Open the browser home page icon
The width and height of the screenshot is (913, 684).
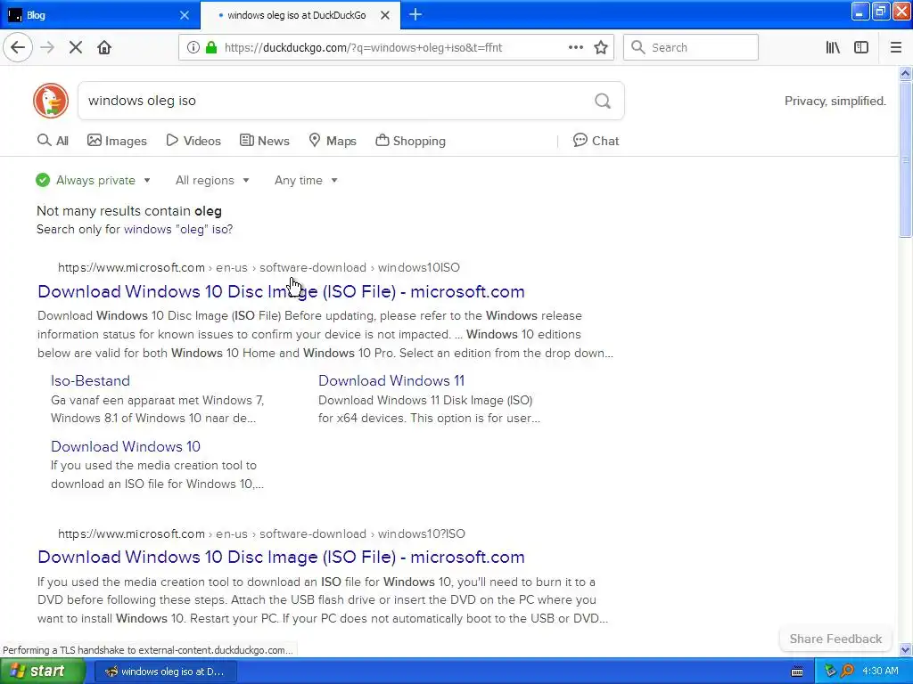pyautogui.click(x=104, y=47)
